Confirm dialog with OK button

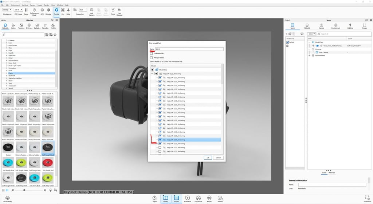click(x=208, y=157)
